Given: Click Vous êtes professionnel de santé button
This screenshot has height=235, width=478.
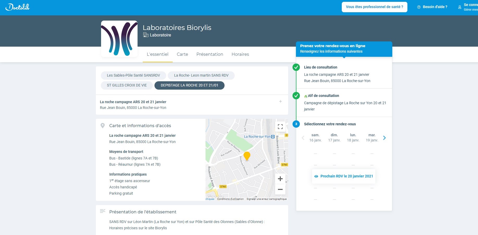Looking at the screenshot, I should click(374, 7).
